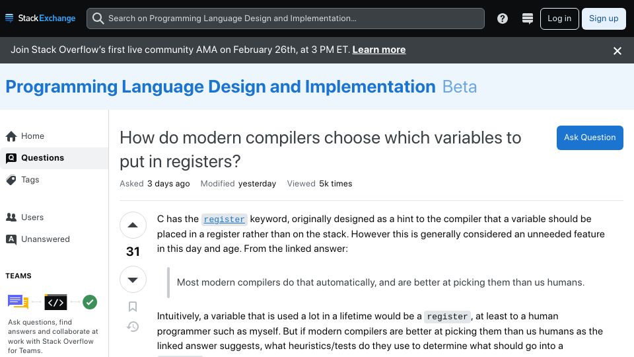Open the Users sidebar item
Viewport: 634px width, 357px height.
pyautogui.click(x=54, y=218)
